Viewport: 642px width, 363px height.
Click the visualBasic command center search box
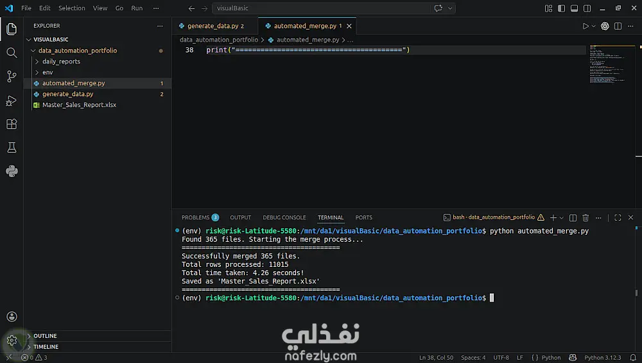[320, 8]
